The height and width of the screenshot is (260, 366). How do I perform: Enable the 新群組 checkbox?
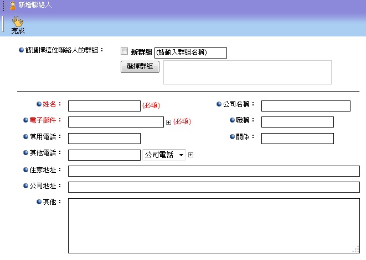coord(125,51)
